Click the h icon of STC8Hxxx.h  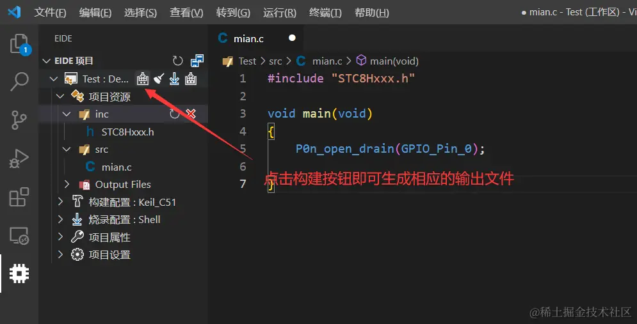pyautogui.click(x=90, y=132)
